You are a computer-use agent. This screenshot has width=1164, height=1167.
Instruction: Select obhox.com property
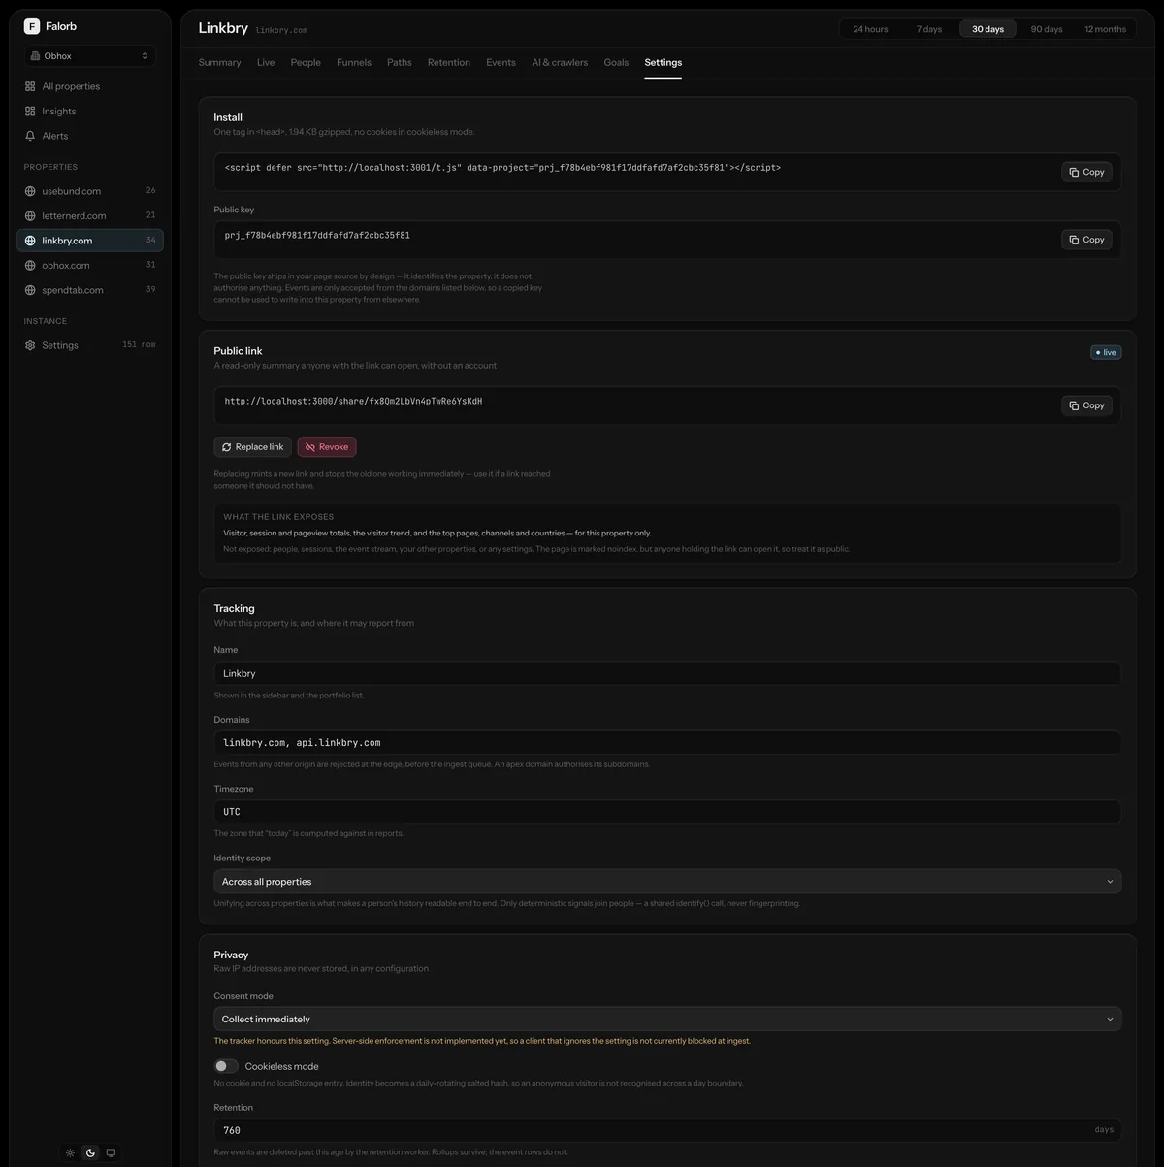point(90,266)
